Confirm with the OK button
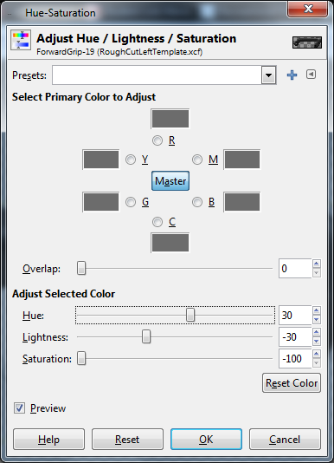This screenshot has width=334, height=463. [x=206, y=440]
